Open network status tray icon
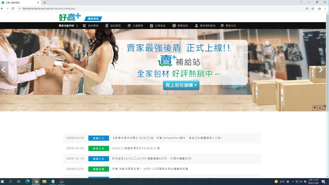 point(297,182)
